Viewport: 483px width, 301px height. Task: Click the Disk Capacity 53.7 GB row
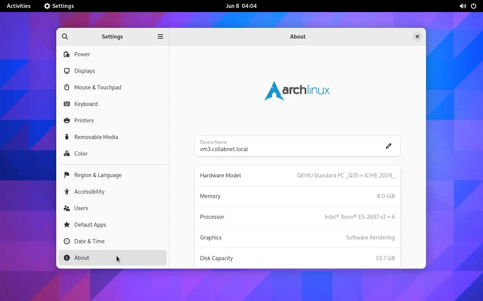click(297, 258)
